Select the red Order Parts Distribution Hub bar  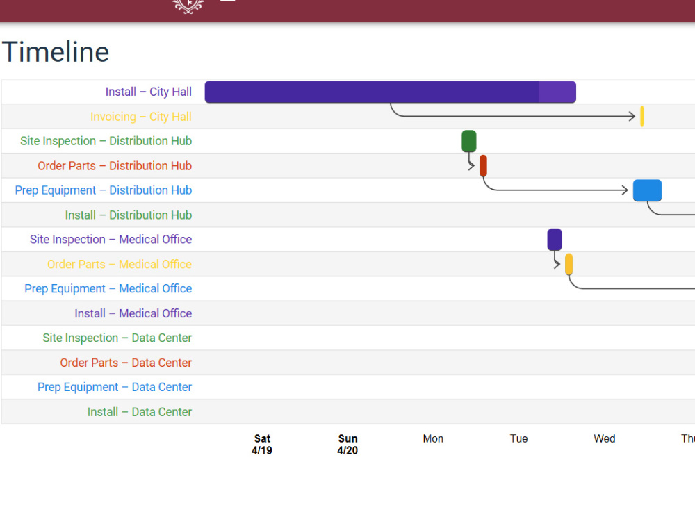pyautogui.click(x=483, y=166)
